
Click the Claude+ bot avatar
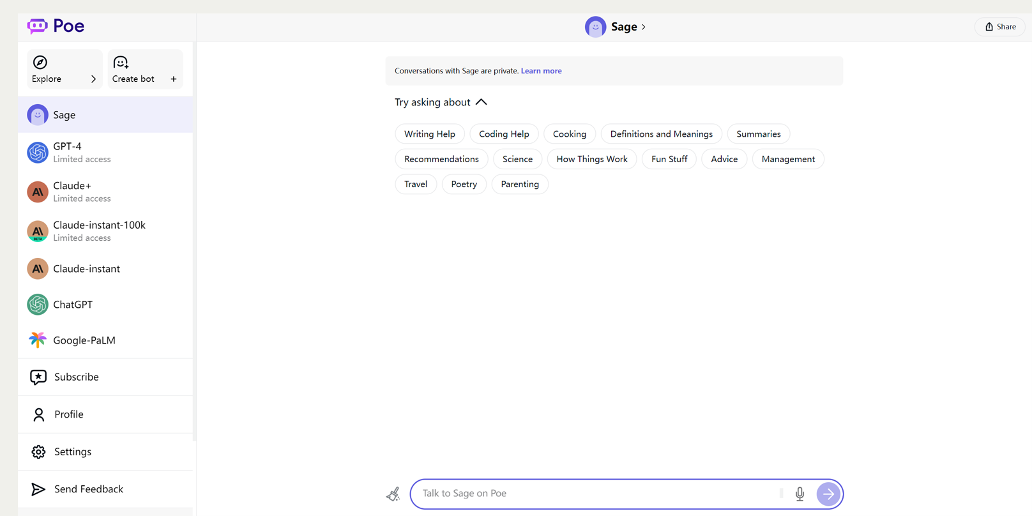38,192
